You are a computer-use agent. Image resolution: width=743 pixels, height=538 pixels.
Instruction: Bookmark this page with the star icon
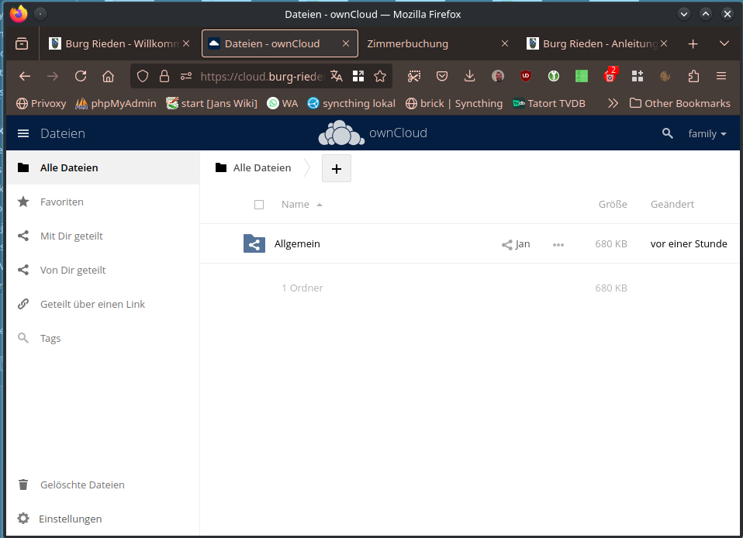tap(380, 76)
